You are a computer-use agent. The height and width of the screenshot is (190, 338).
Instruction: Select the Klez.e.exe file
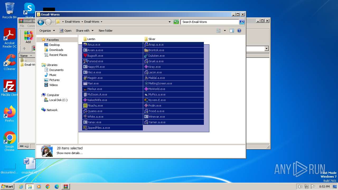(x=112, y=72)
